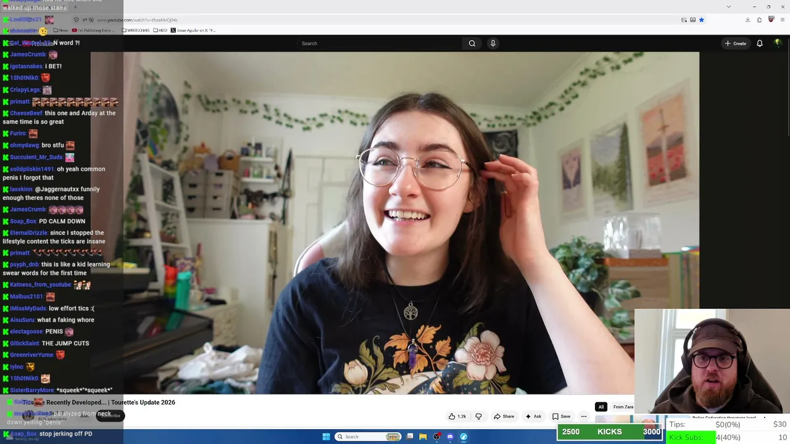Select the All filter chip

(601, 407)
